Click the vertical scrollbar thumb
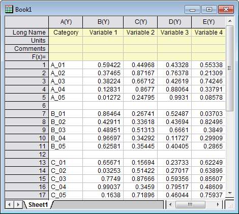This screenshot has height=214, width=239. [x=230, y=68]
